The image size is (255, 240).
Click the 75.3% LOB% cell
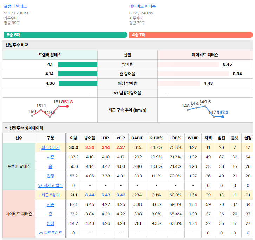(x=175, y=147)
